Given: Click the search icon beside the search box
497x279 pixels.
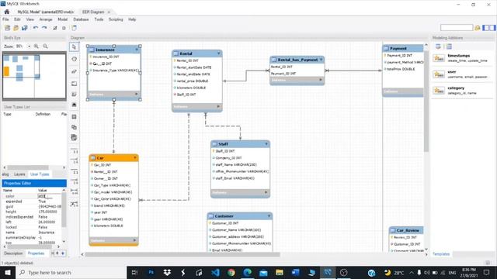Looking at the screenshot, I should pos(478,28).
